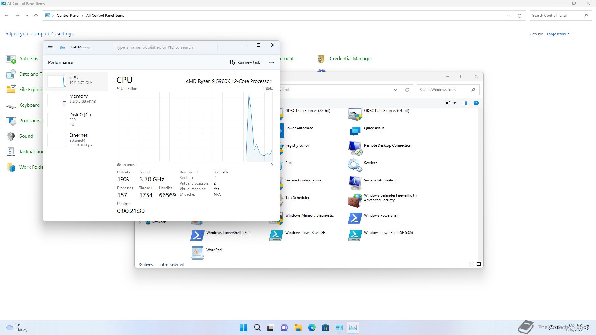This screenshot has width=596, height=335.
Task: Open help in Windows Tools window
Action: coord(476,103)
